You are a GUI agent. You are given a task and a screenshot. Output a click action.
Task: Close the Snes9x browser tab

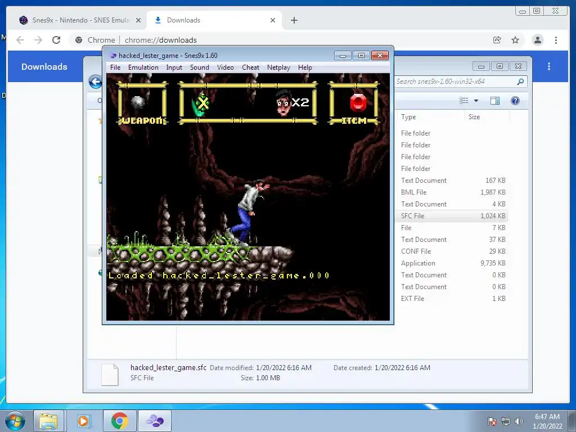pos(138,20)
